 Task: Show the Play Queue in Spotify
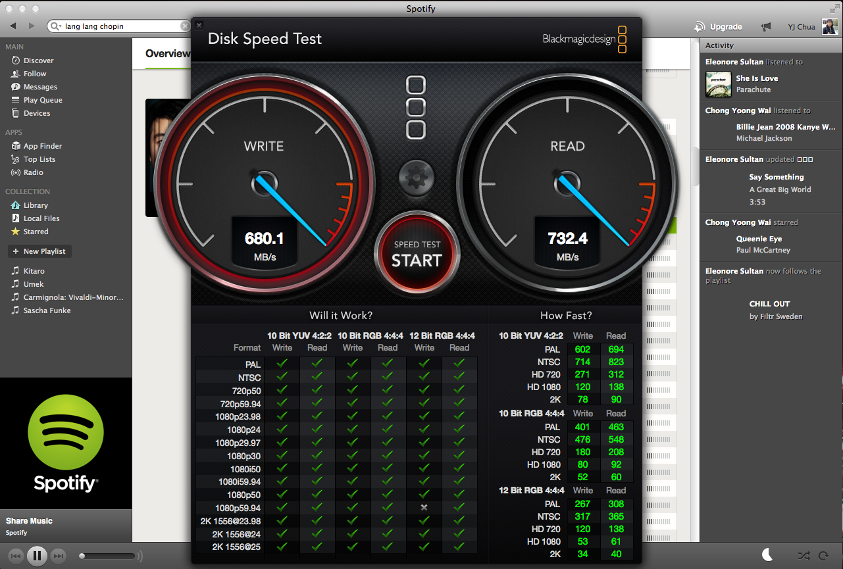coord(43,100)
